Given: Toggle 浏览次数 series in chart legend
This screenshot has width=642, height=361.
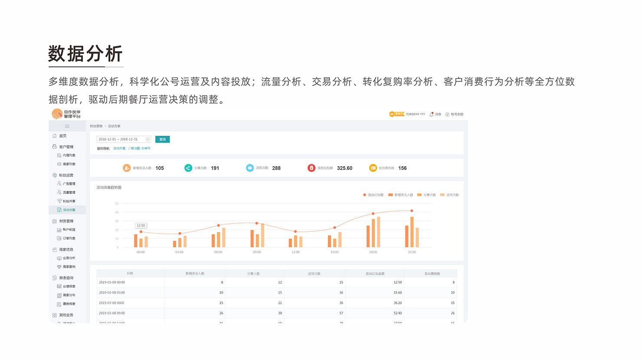Looking at the screenshot, I should click(449, 195).
